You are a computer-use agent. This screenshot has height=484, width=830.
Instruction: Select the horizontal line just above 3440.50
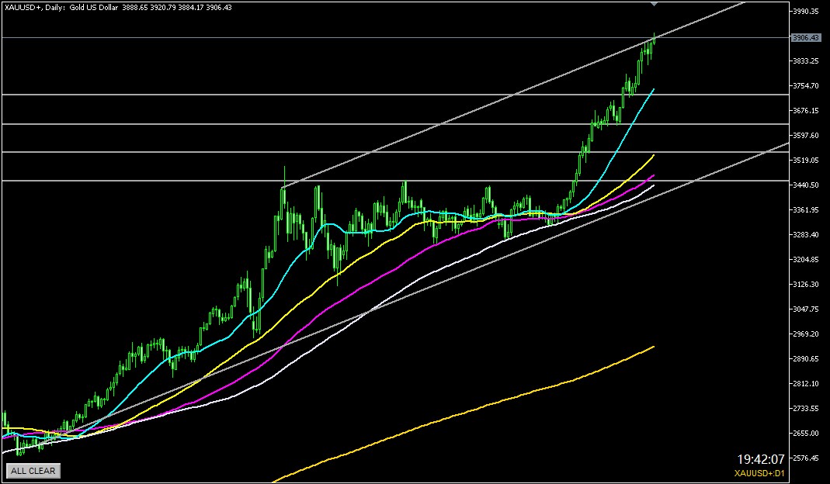155,180
